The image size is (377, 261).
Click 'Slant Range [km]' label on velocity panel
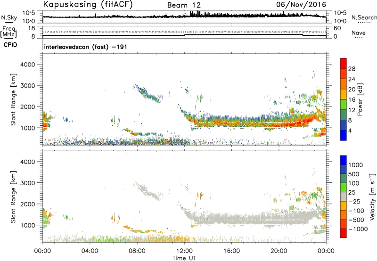13,196
